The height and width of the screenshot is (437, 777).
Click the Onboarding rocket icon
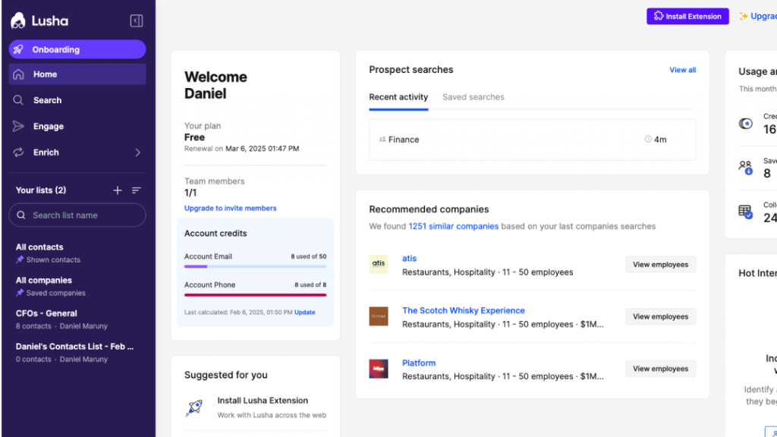18,49
